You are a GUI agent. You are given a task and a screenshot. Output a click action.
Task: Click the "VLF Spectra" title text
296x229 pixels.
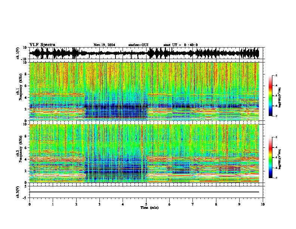click(x=42, y=45)
